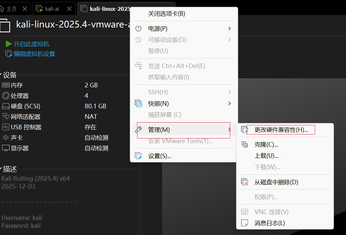
Task: Choose 设置(S)... from the context menu
Action: point(184,156)
